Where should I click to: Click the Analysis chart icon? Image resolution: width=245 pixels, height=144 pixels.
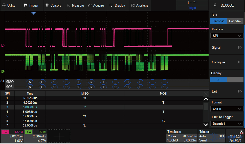click(133, 5)
